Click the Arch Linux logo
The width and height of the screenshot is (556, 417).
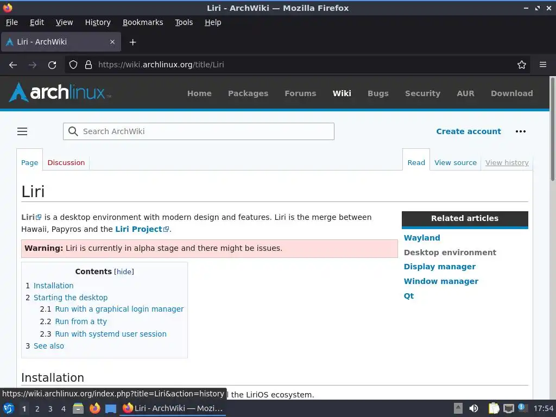tap(60, 92)
